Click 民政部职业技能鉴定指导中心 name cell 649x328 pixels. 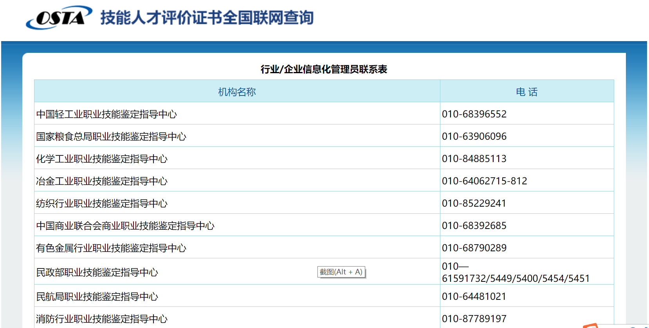click(x=97, y=272)
